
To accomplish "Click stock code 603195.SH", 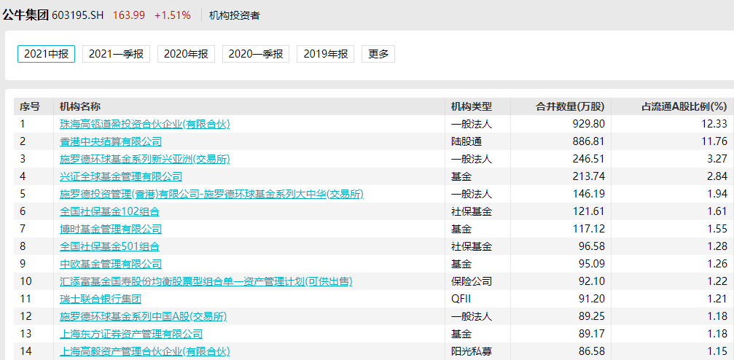I will click(x=78, y=15).
